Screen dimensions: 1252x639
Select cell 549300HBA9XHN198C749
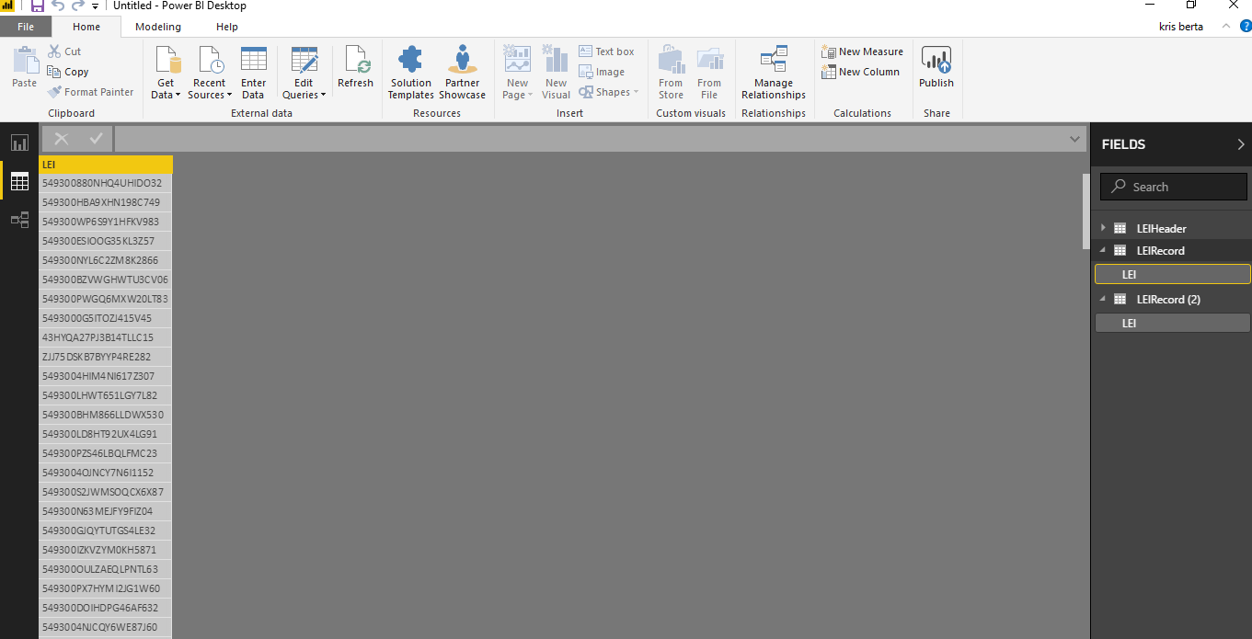106,202
